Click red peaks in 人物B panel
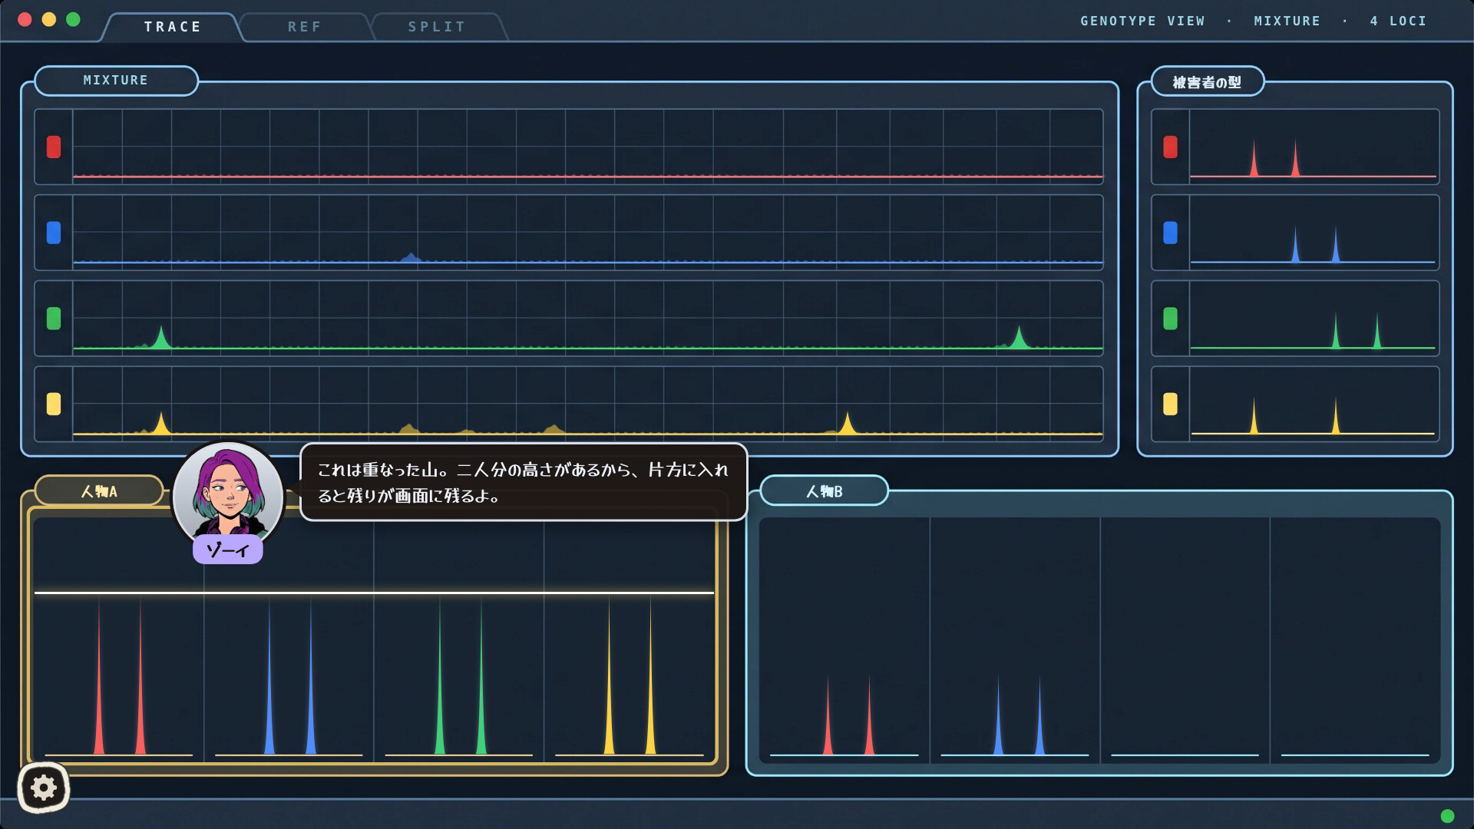 tap(848, 715)
